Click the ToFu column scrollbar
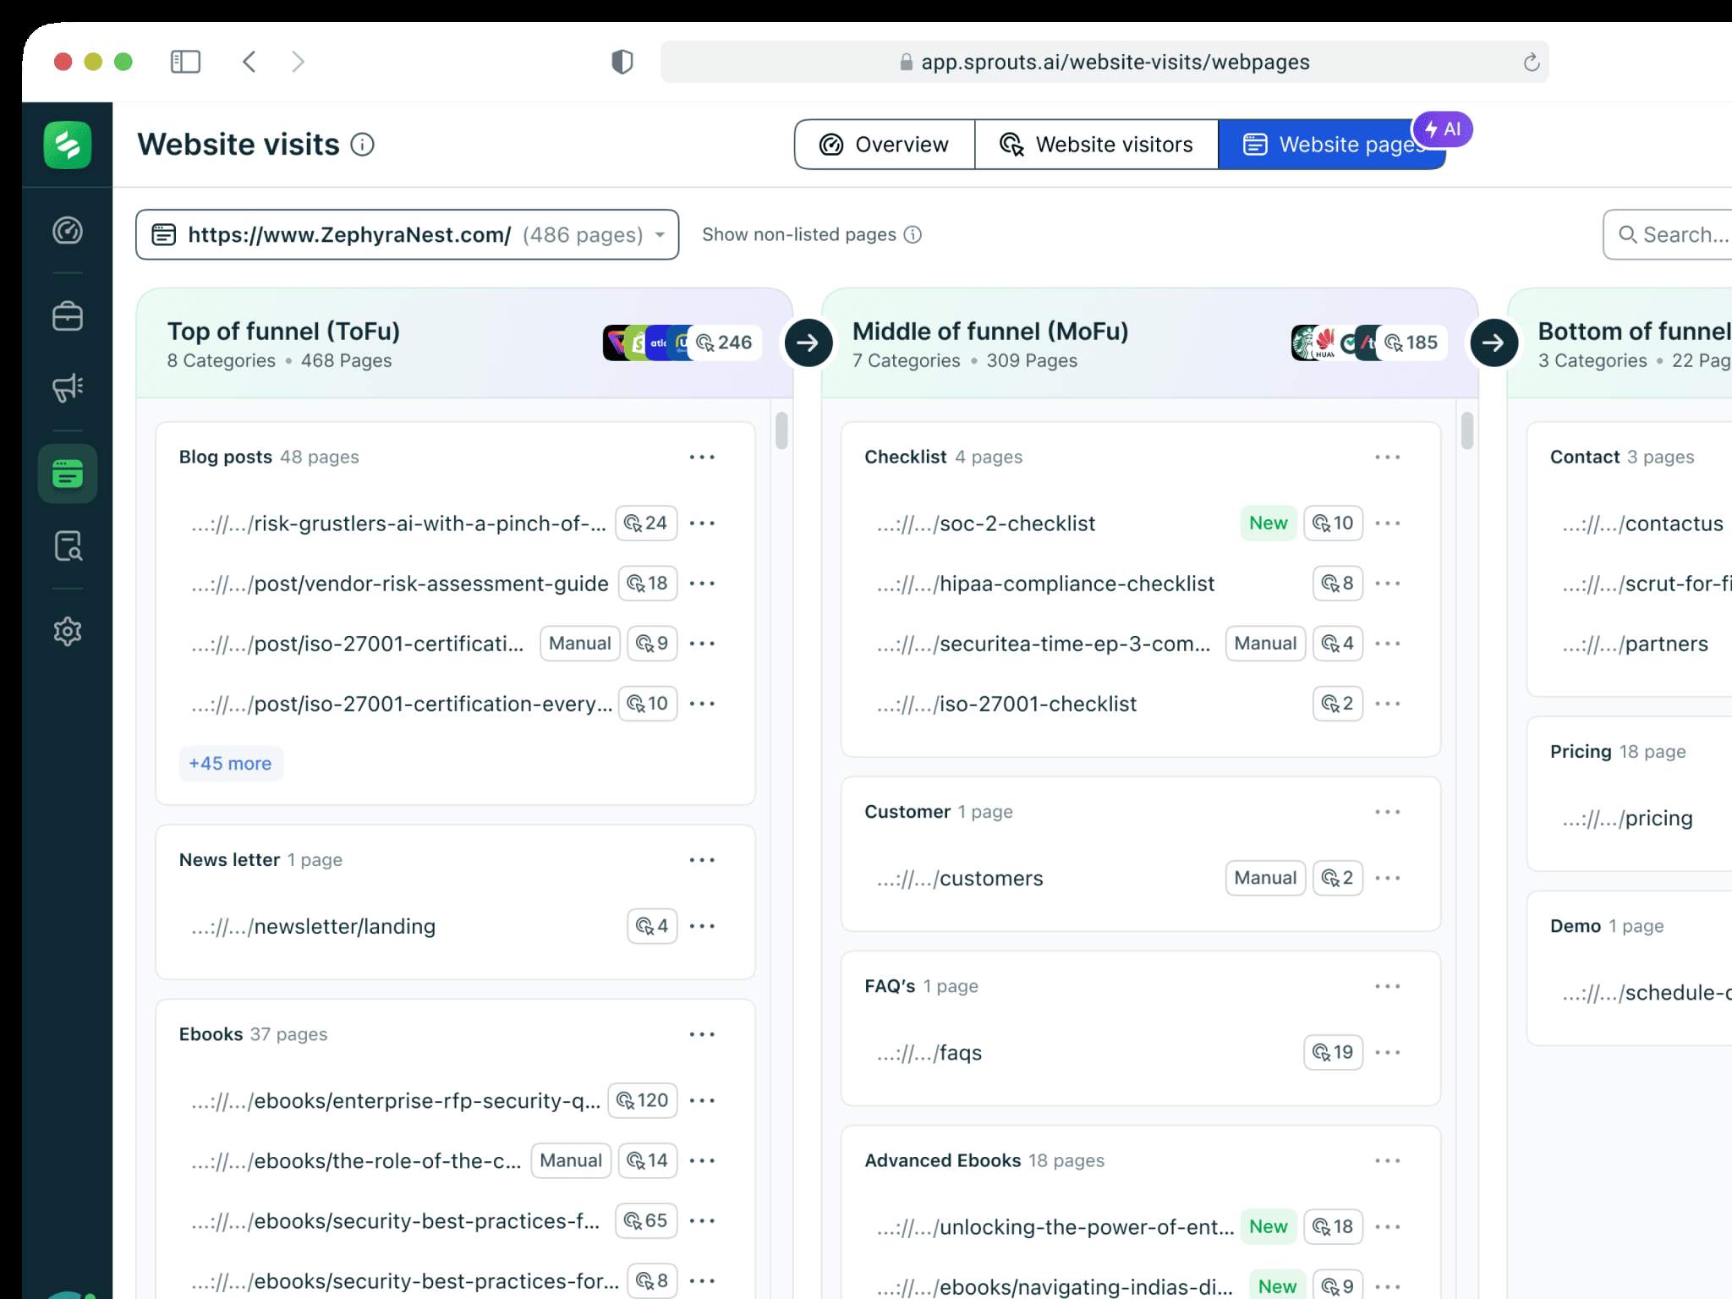 781,431
